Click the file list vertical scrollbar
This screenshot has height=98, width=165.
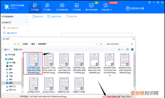point(134,70)
